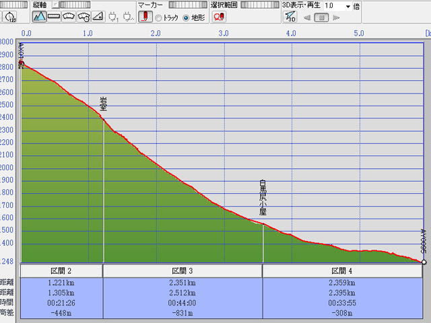
Task: Select the 地形 radio button
Action: (186, 18)
